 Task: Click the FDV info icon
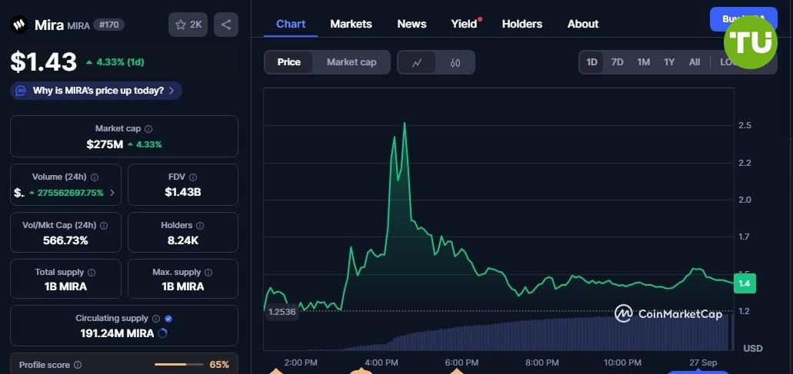tap(193, 177)
